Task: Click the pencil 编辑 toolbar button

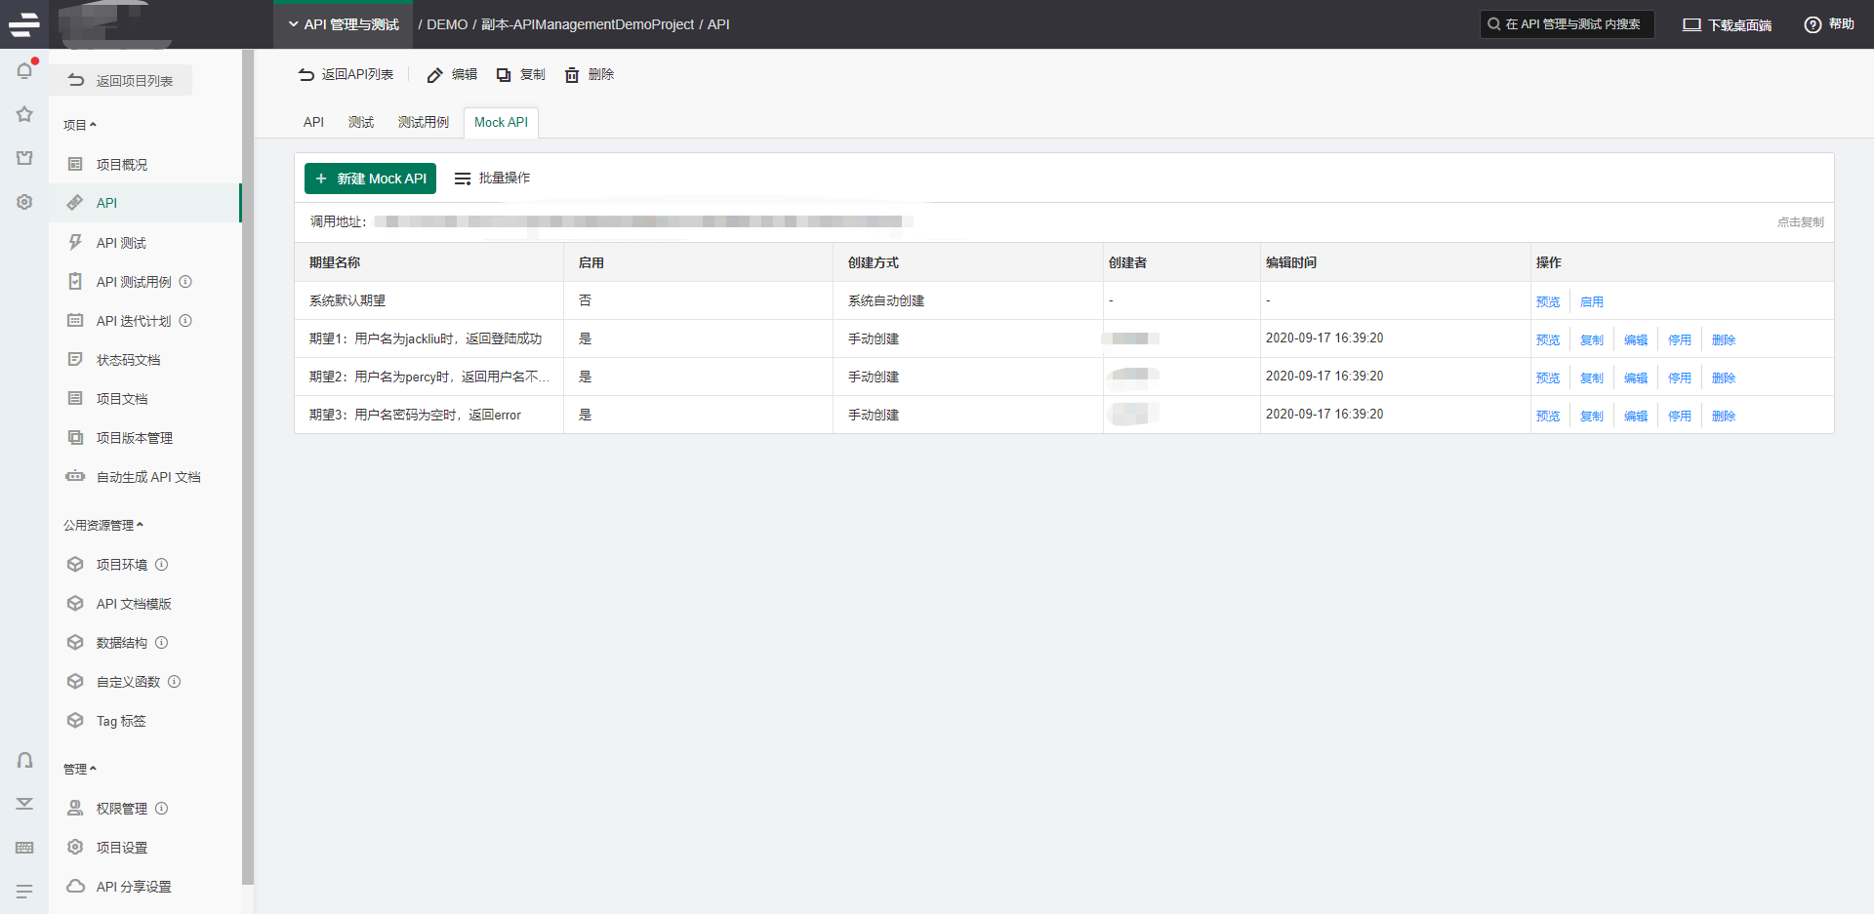Action: click(x=452, y=74)
